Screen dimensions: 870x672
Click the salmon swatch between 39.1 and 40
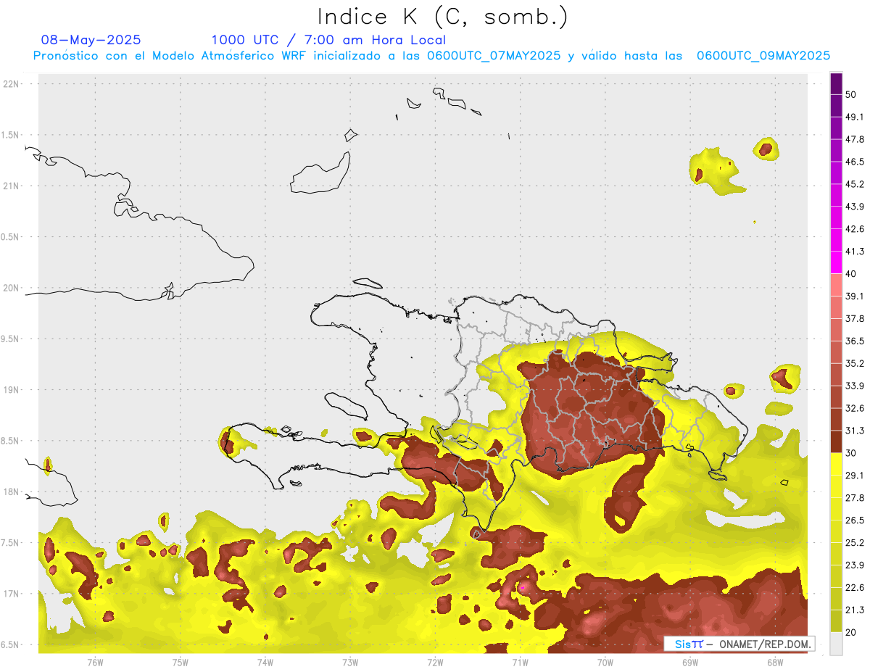point(836,285)
